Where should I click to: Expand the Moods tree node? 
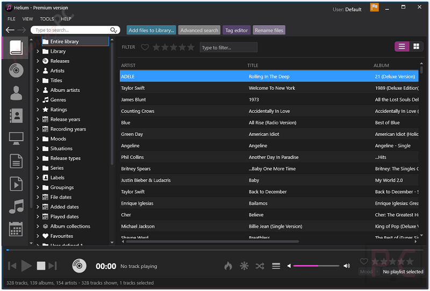(38, 139)
